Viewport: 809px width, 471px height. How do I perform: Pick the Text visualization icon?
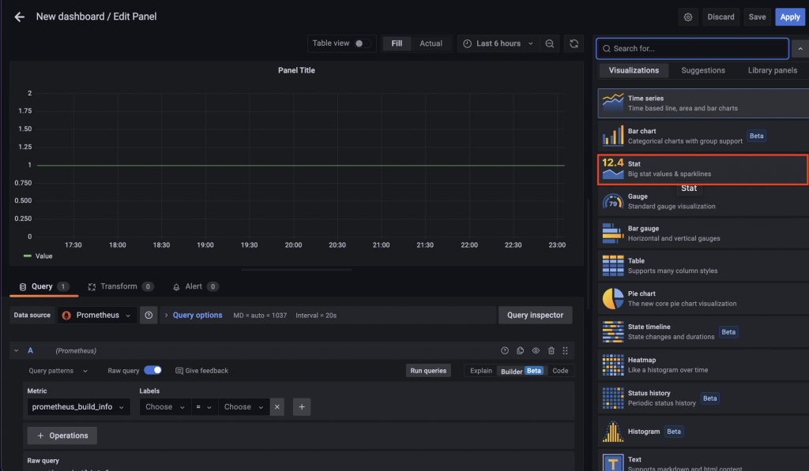point(613,462)
